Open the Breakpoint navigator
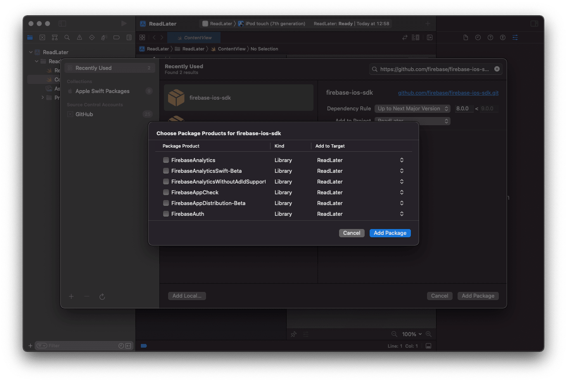This screenshot has height=382, width=567. tap(116, 37)
